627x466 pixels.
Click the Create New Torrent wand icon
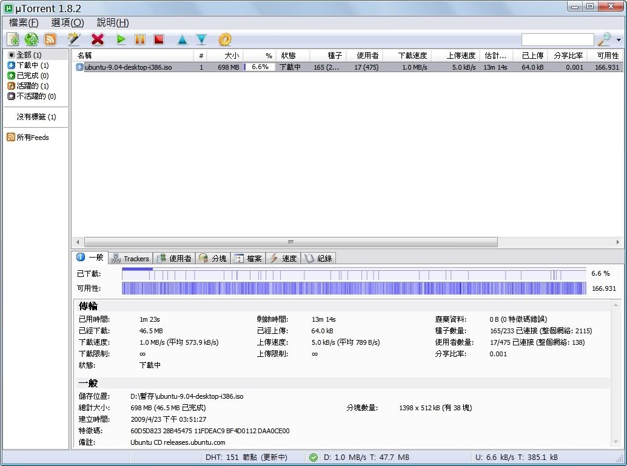[x=74, y=39]
